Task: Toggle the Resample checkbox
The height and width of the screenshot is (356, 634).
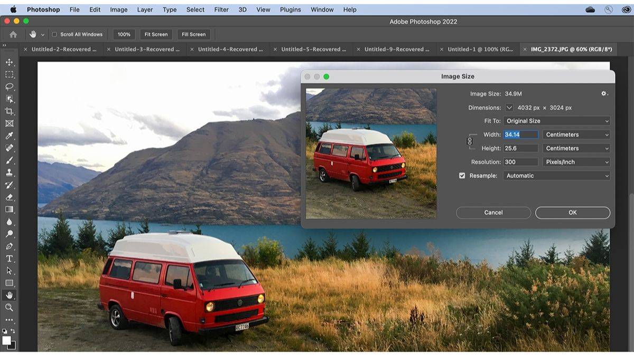Action: tap(462, 176)
